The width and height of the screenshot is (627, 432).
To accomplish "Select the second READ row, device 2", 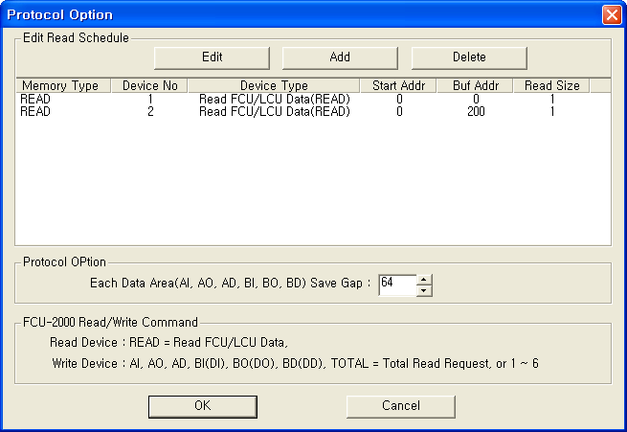I will tap(36, 111).
